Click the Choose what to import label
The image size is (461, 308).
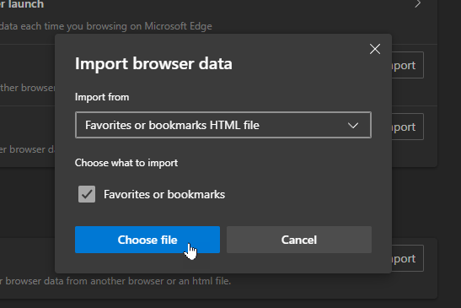(126, 163)
